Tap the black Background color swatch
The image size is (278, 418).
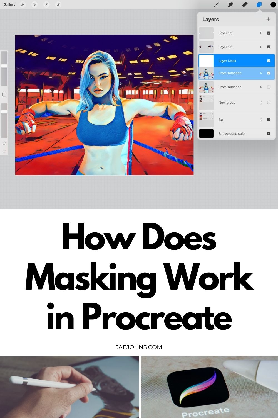pos(206,133)
